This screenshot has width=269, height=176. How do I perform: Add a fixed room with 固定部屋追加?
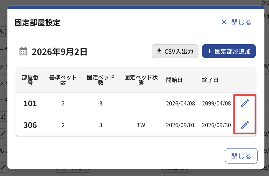[x=229, y=51]
